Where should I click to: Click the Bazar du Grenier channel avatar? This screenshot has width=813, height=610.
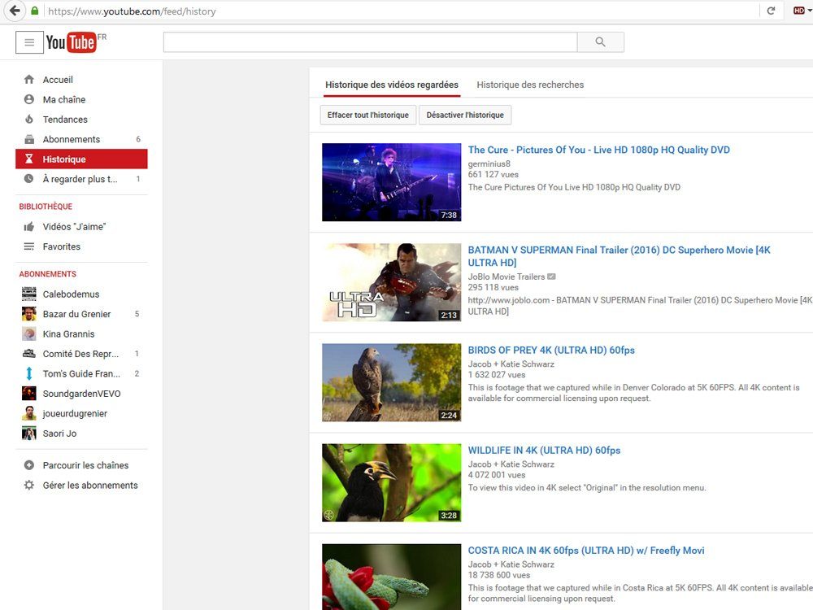pyautogui.click(x=29, y=314)
